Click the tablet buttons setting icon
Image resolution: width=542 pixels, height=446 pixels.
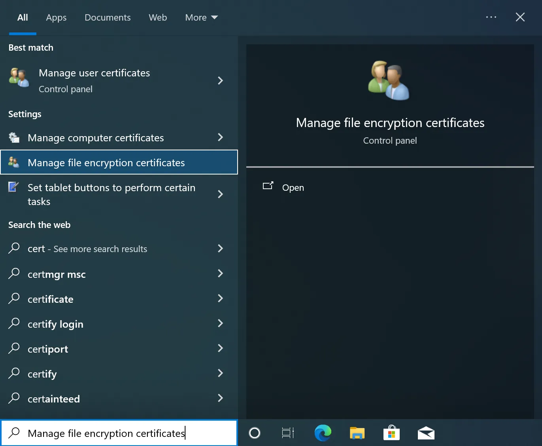point(14,187)
